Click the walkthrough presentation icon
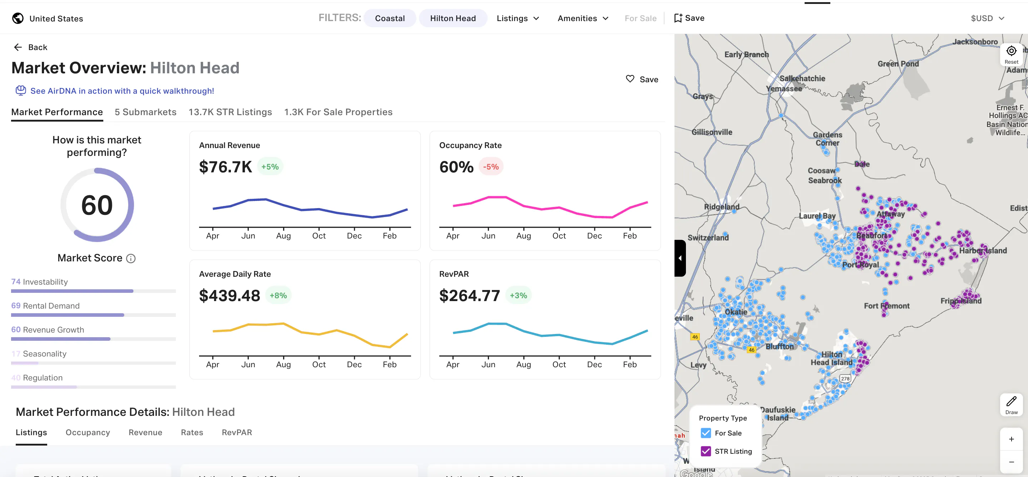 [21, 90]
